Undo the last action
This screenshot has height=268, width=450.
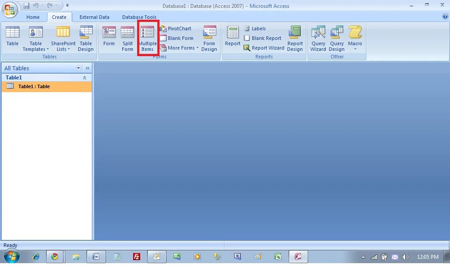36,5
